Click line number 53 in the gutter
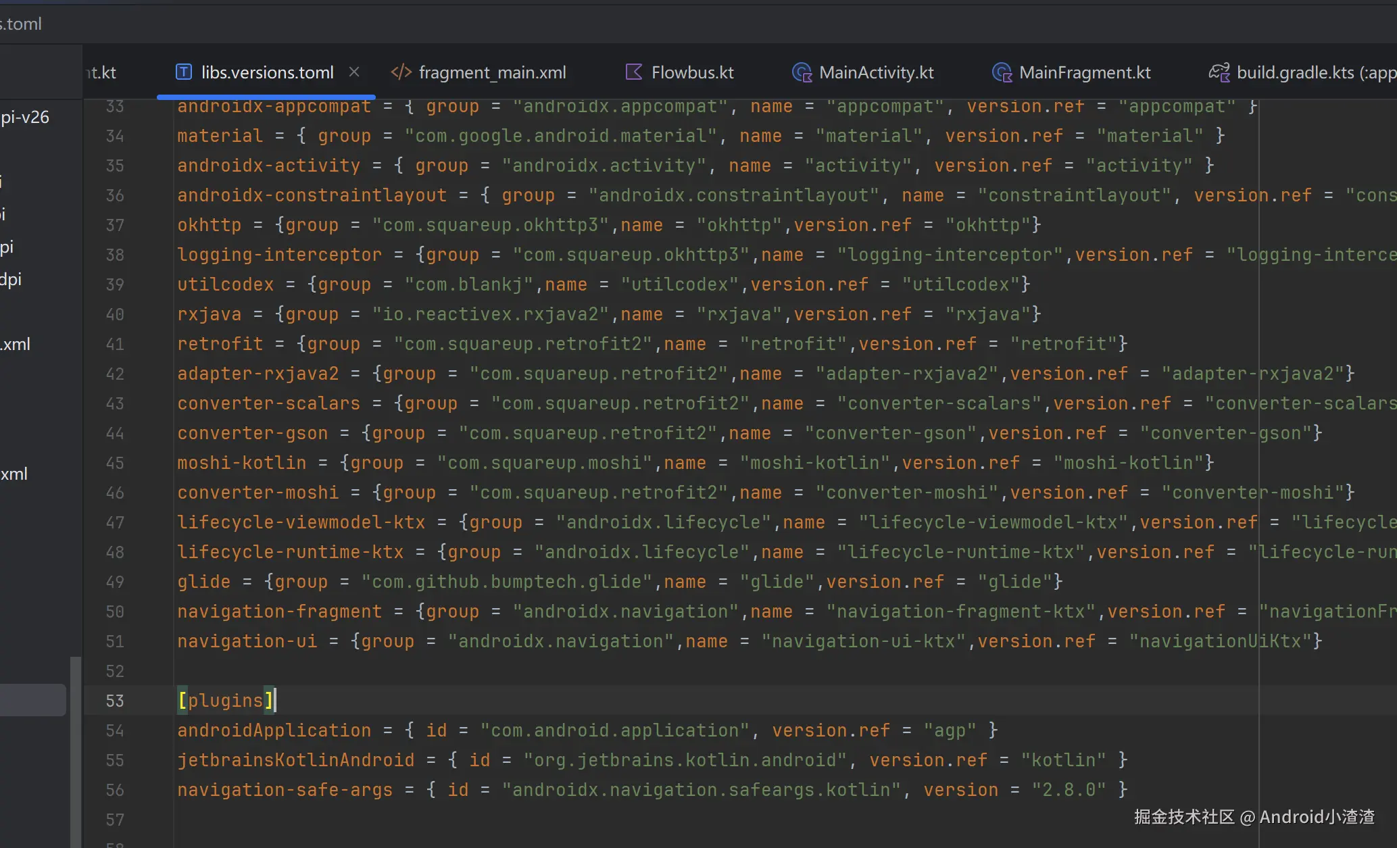Image resolution: width=1397 pixels, height=848 pixels. point(115,701)
